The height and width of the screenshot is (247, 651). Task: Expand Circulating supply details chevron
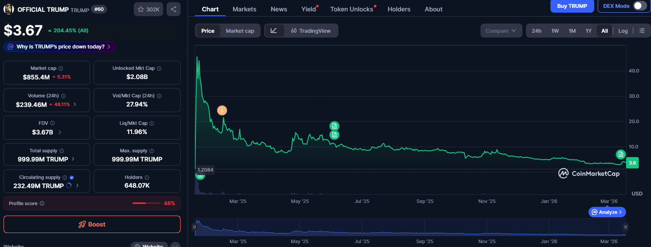click(77, 185)
